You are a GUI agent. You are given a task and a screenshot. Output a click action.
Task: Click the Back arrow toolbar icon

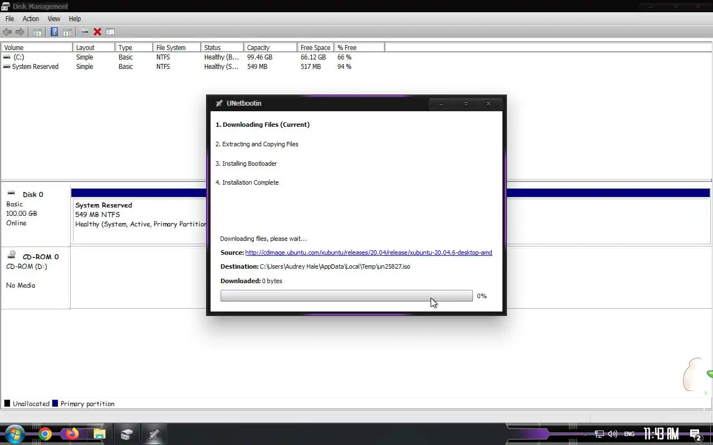[7, 32]
